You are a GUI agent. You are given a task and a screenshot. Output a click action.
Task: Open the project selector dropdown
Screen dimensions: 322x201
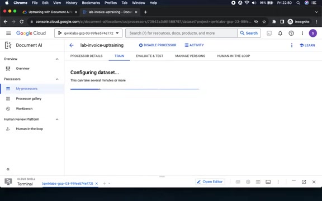(88, 33)
